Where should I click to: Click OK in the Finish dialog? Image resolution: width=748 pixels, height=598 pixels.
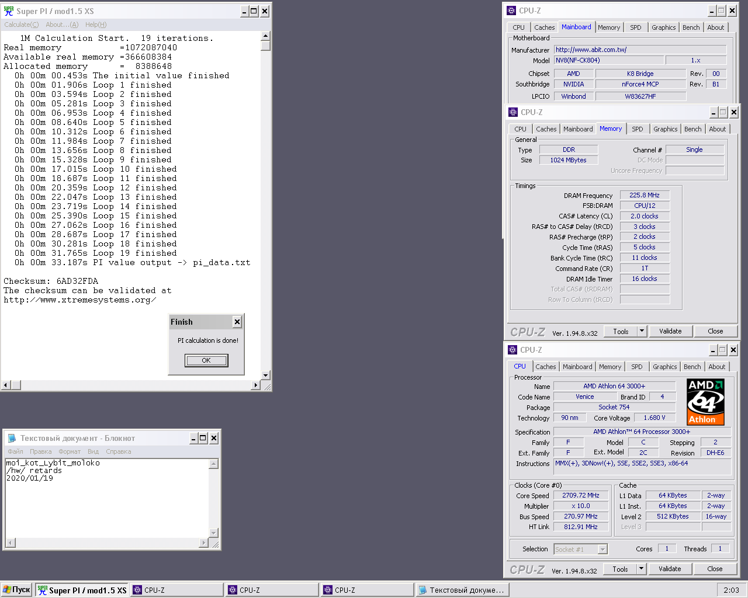(206, 360)
